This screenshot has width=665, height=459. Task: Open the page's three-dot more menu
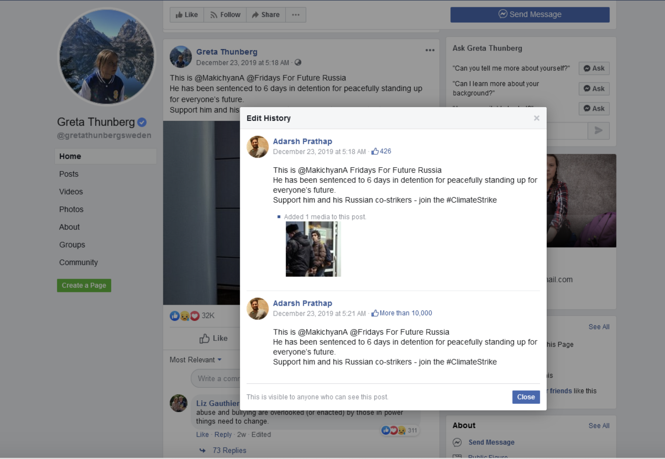(296, 15)
